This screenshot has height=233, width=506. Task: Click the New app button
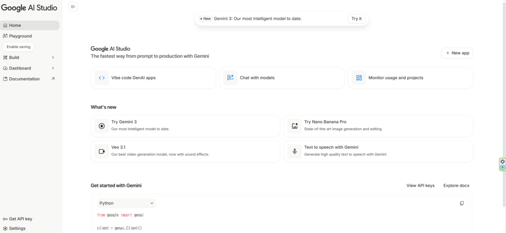[457, 53]
